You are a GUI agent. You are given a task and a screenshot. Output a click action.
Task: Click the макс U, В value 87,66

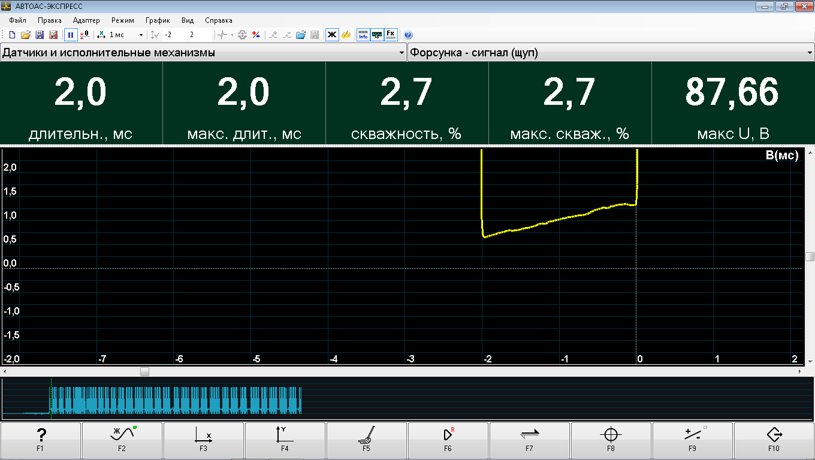click(x=732, y=93)
